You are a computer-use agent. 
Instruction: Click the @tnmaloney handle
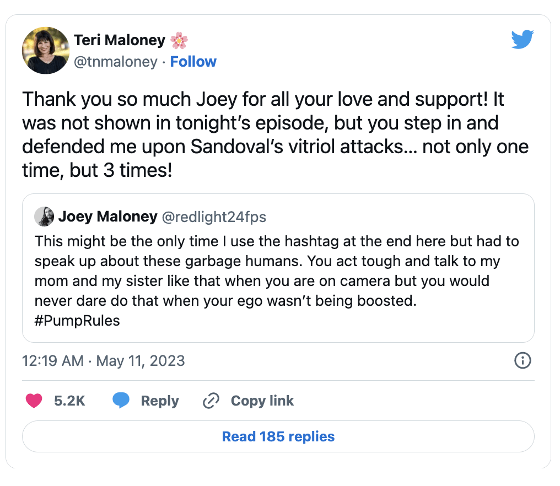pyautogui.click(x=116, y=62)
